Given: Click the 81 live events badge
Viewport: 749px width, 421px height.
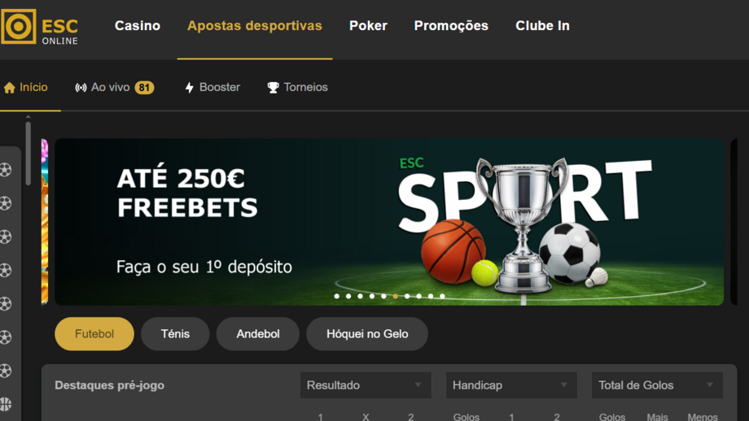Looking at the screenshot, I should click(x=144, y=88).
